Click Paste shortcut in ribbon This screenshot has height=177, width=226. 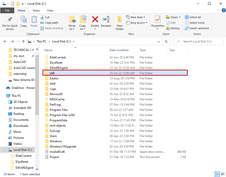point(52,28)
